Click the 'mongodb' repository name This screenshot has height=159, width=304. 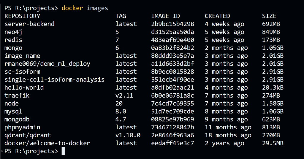(17, 120)
